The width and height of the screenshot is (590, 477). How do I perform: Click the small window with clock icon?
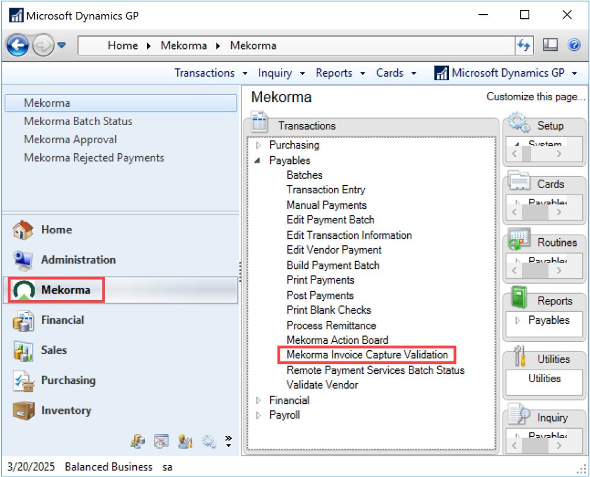pyautogui.click(x=162, y=441)
